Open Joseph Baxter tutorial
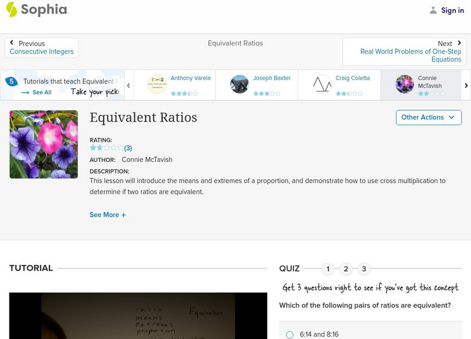The width and height of the screenshot is (471, 339). [x=271, y=78]
